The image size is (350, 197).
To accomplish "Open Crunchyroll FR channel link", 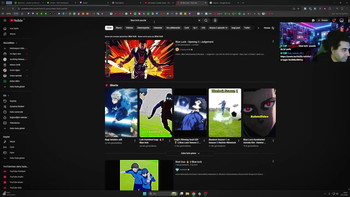I will click(185, 50).
